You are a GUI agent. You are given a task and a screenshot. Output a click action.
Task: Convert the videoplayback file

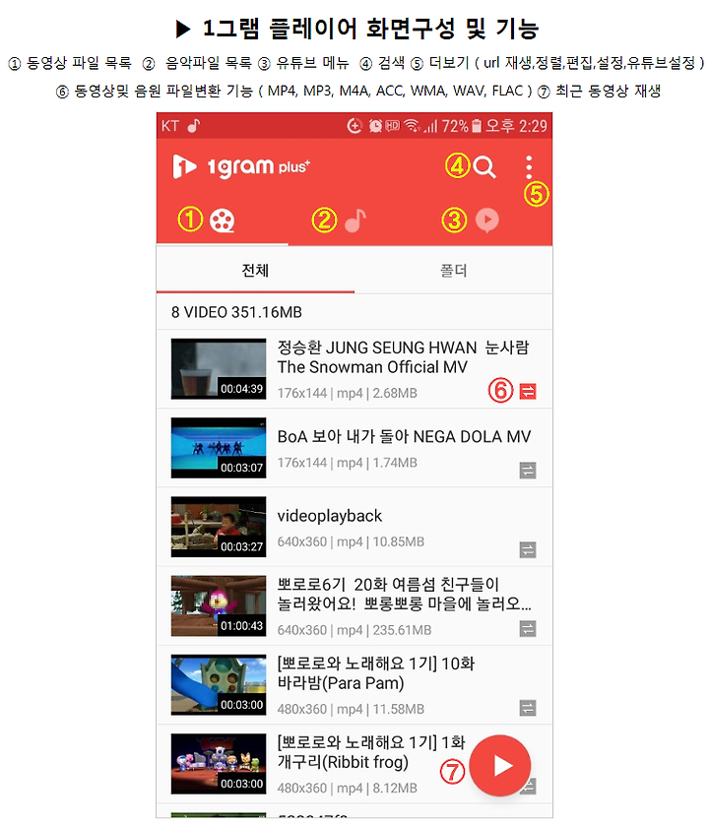point(528,549)
